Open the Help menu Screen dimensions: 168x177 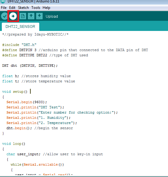click(46, 8)
